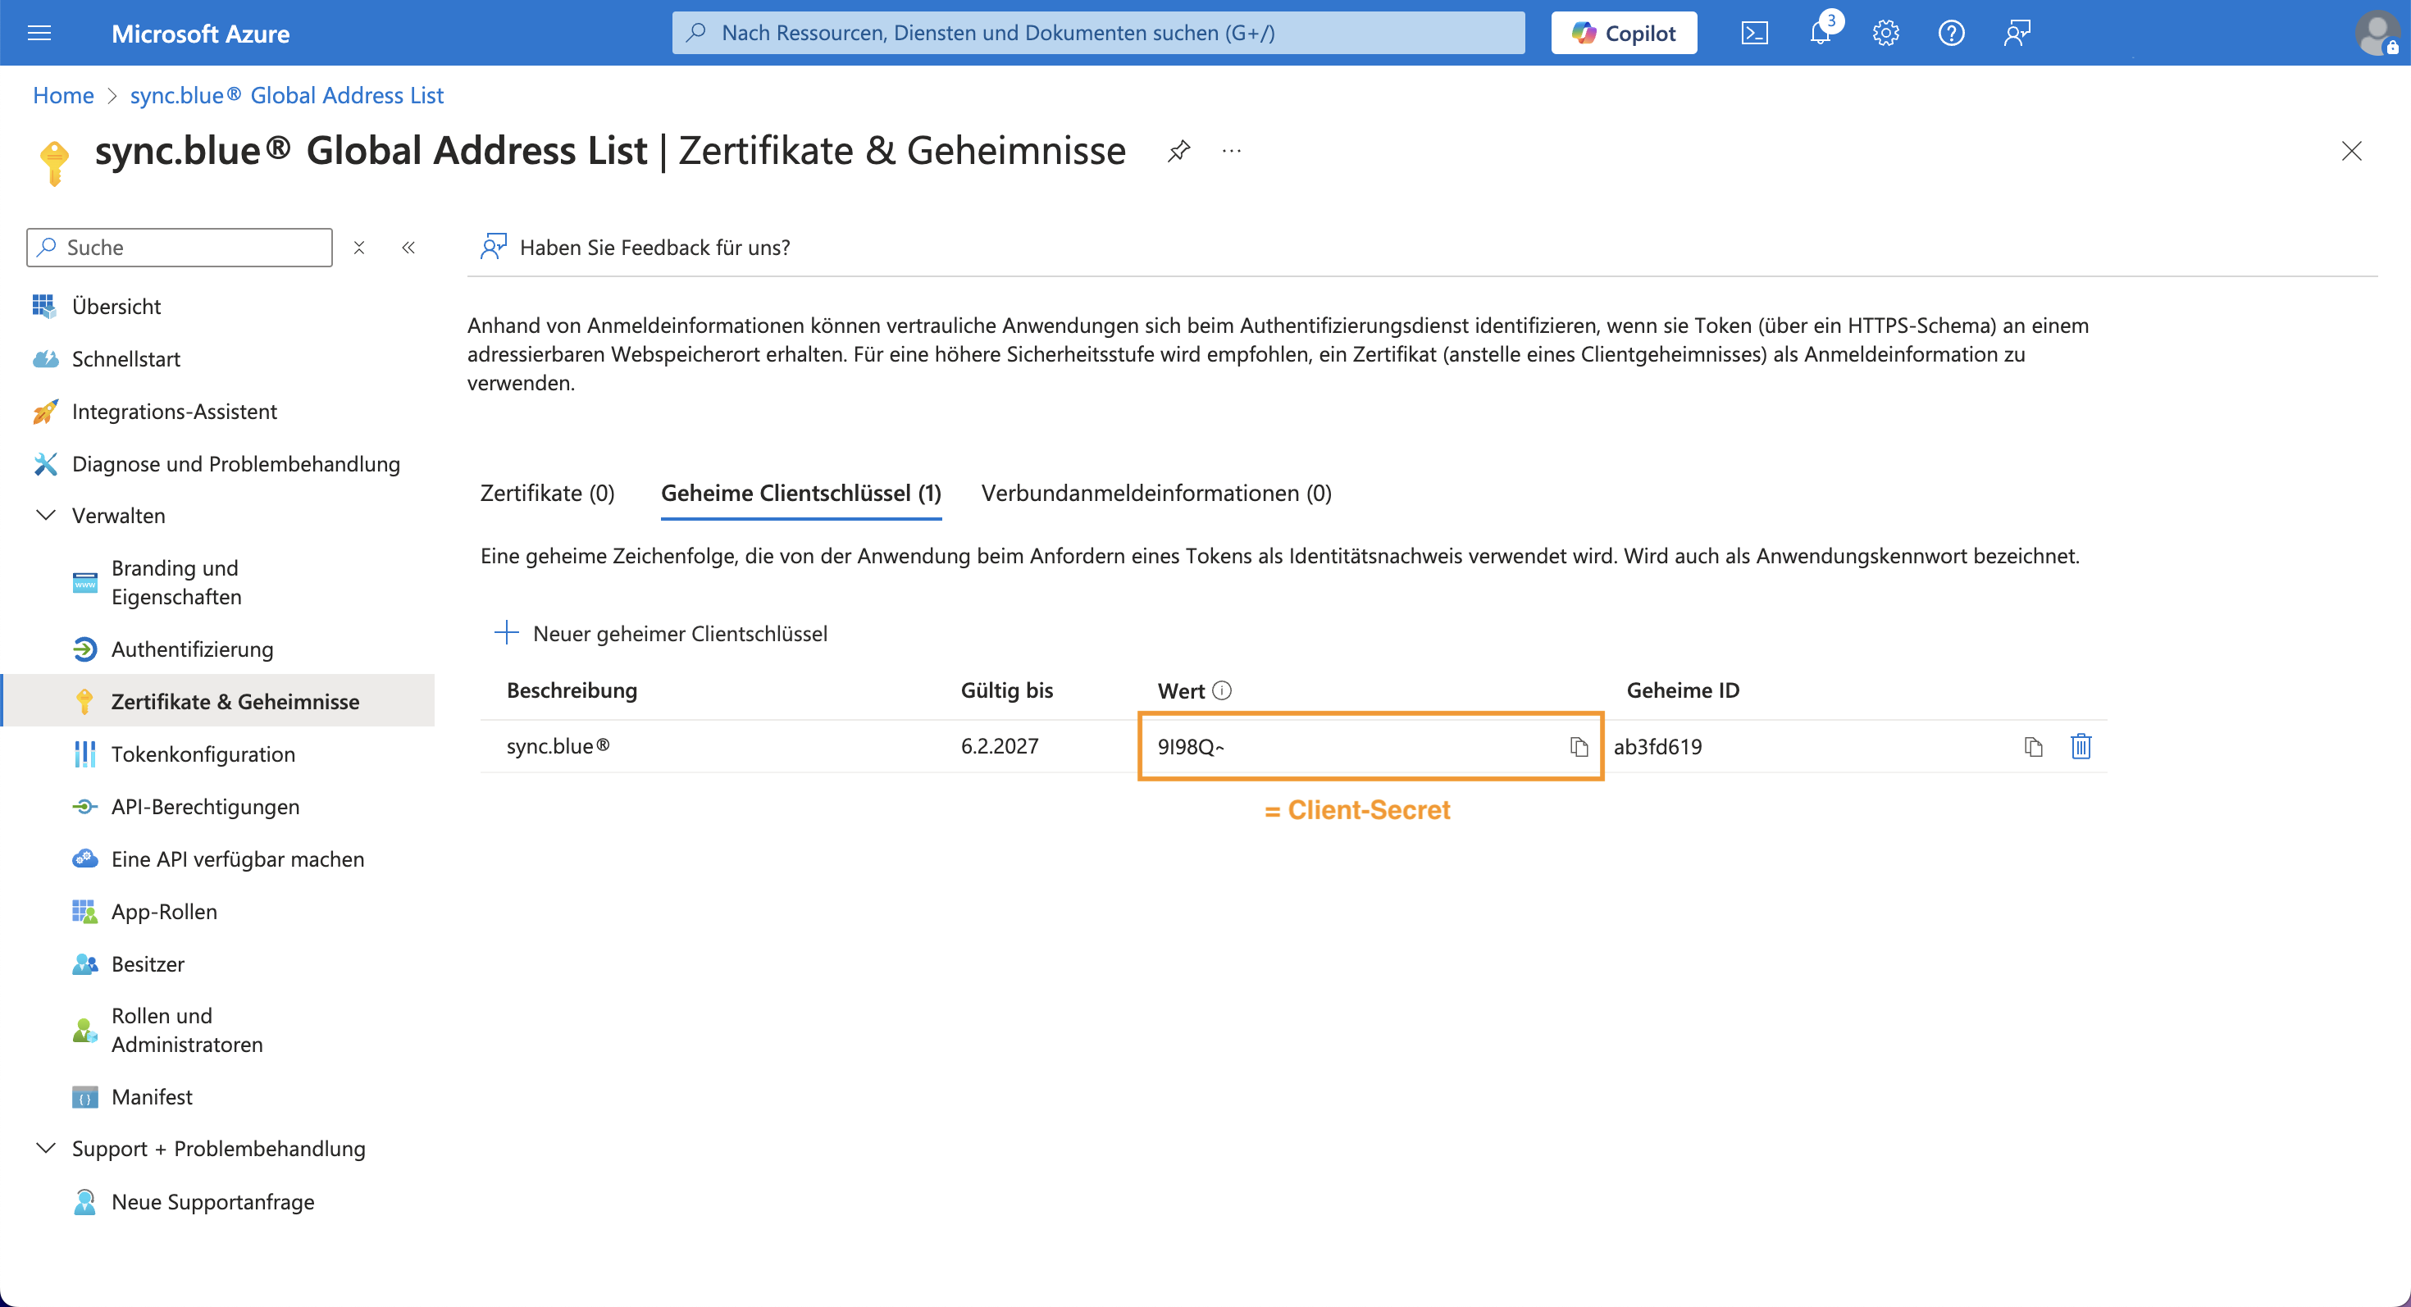Image resolution: width=2411 pixels, height=1307 pixels.
Task: Pin this blade with pin icon
Action: [1178, 151]
